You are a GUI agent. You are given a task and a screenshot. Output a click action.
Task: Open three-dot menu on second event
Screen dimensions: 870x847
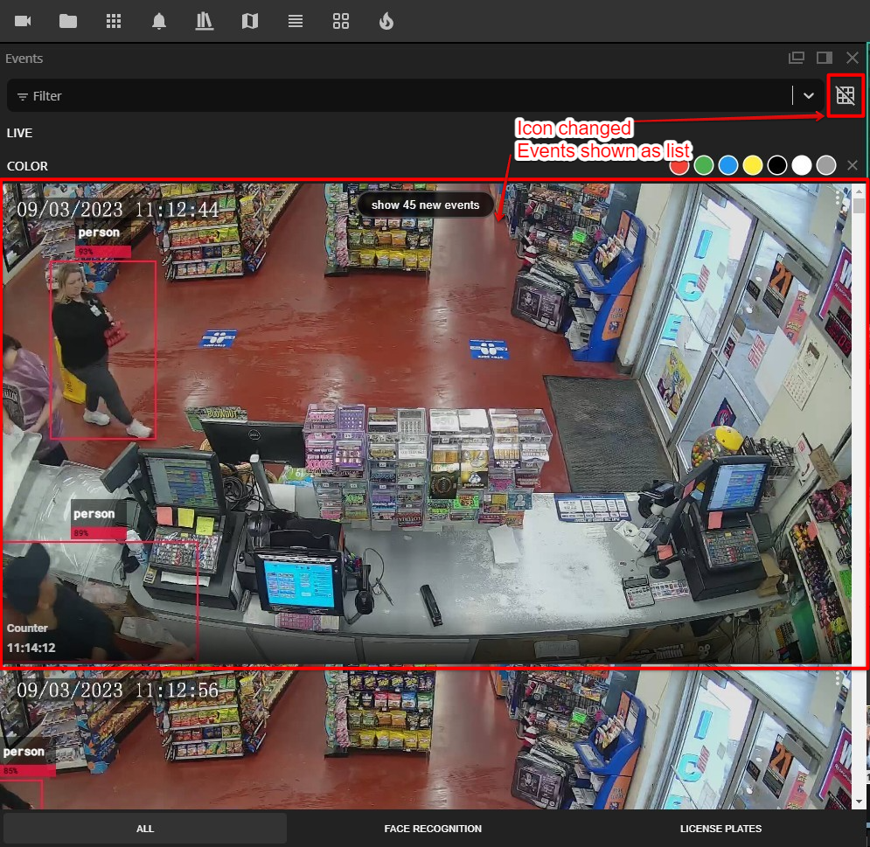tap(838, 679)
